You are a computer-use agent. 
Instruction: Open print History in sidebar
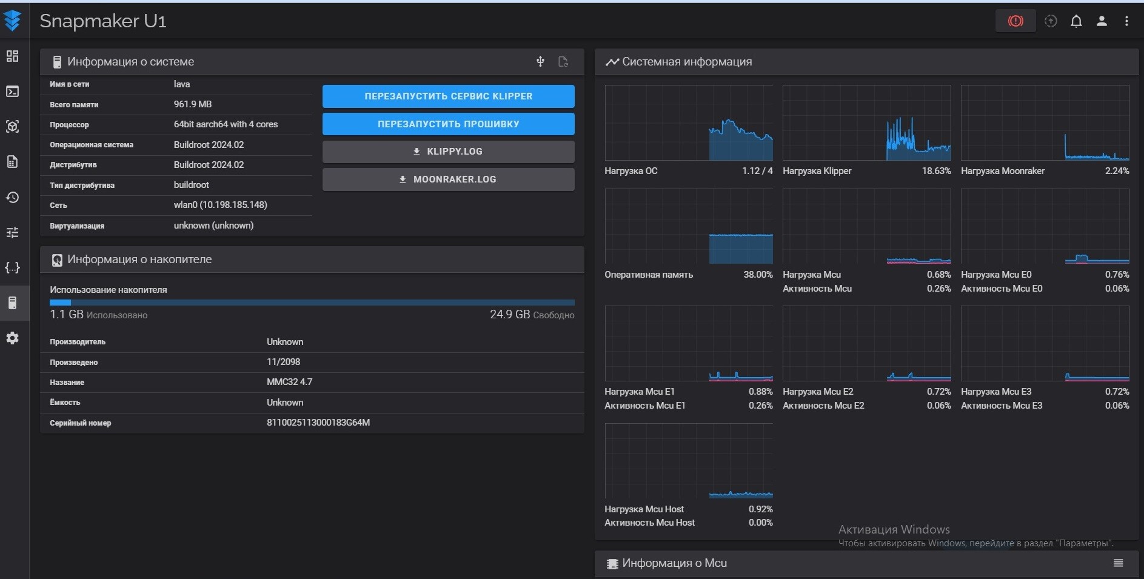12,198
